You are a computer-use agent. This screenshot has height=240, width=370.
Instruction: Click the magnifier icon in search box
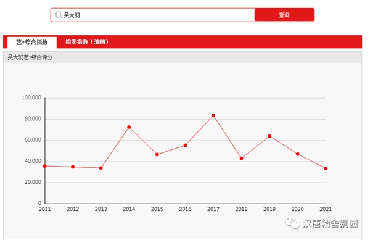coord(59,15)
